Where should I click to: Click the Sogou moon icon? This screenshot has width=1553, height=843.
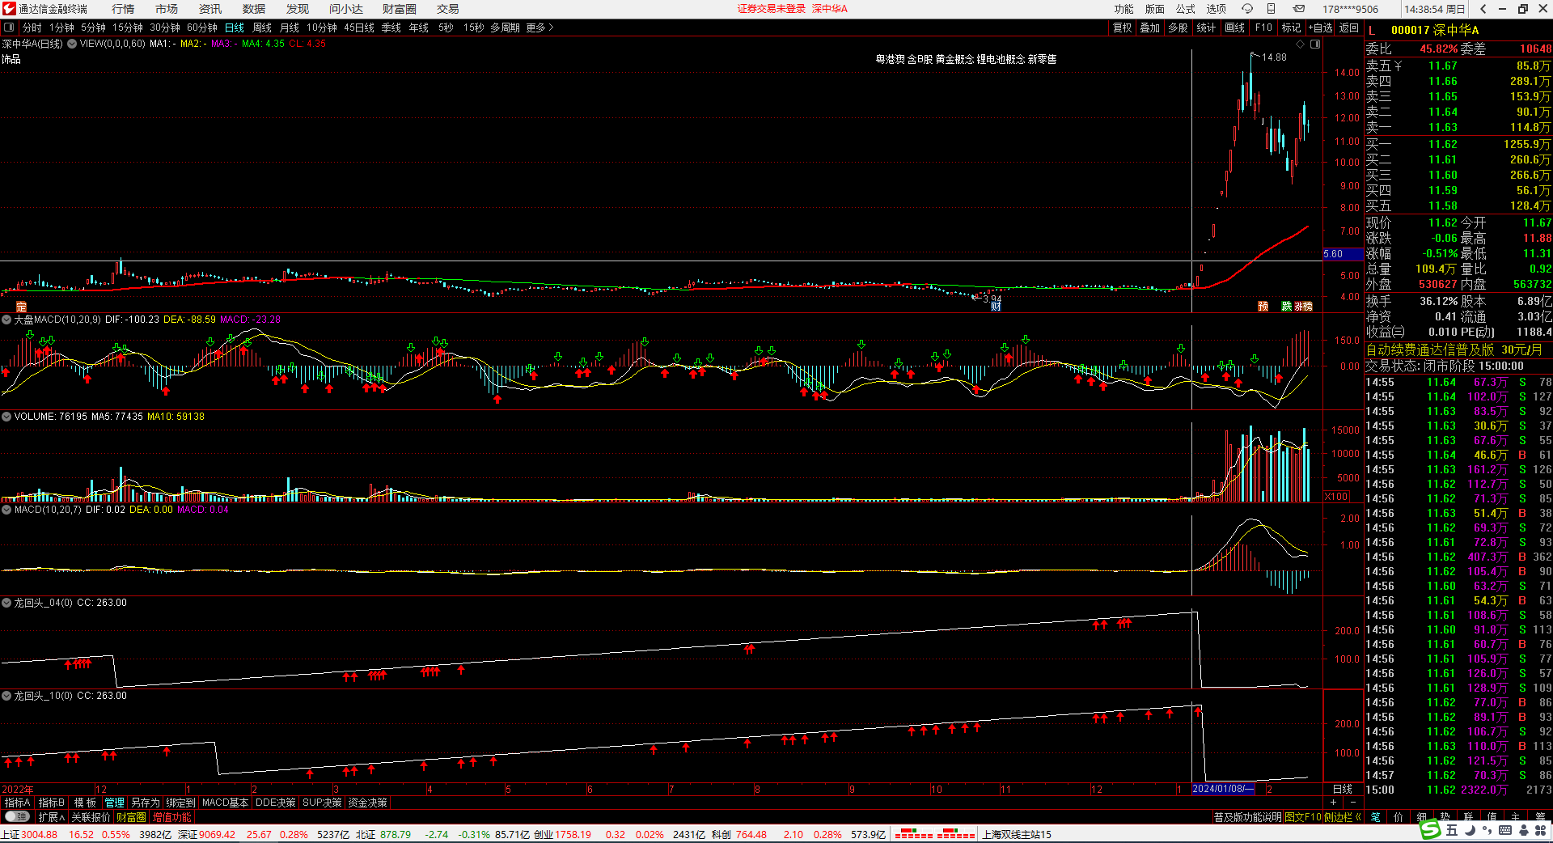click(1470, 830)
